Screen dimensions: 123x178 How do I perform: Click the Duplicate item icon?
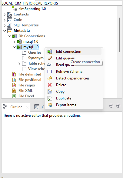pos(50,98)
